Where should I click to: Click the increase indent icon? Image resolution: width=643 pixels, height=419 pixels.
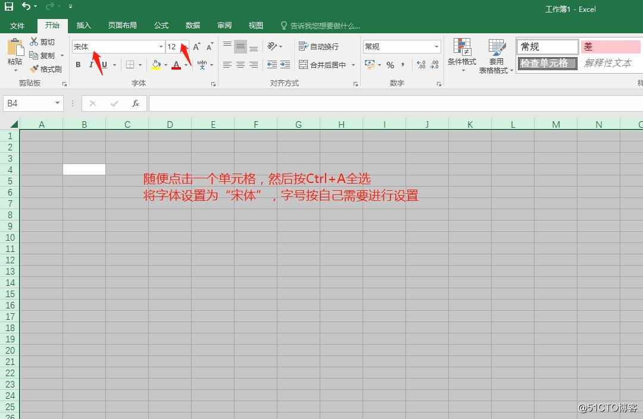(x=285, y=65)
